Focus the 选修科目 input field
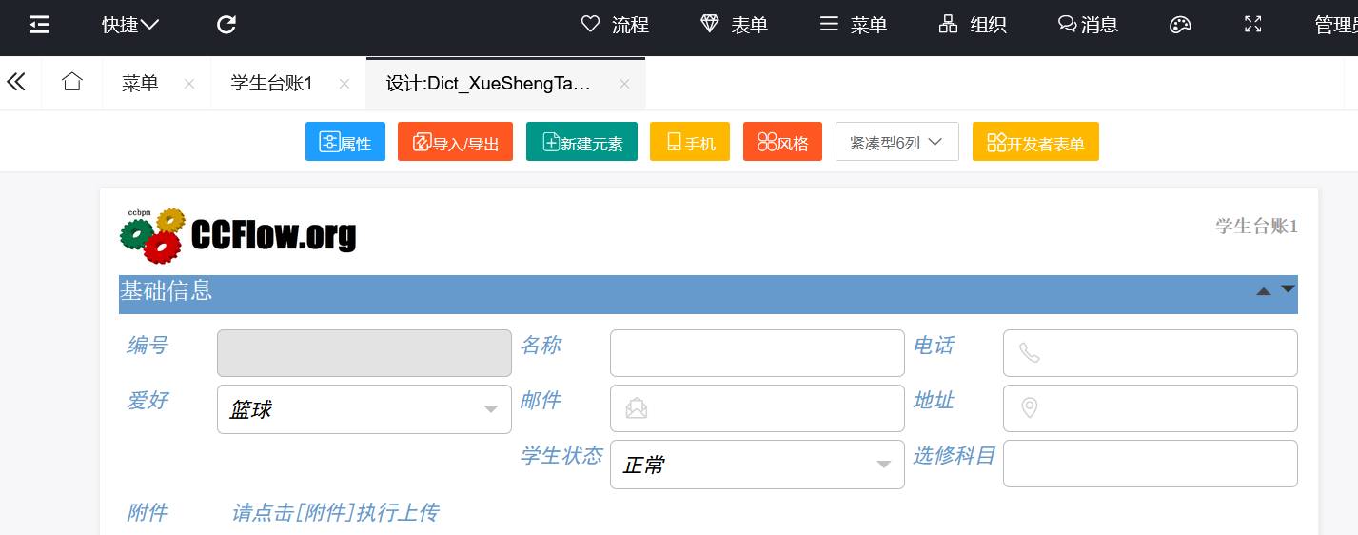 1151,464
